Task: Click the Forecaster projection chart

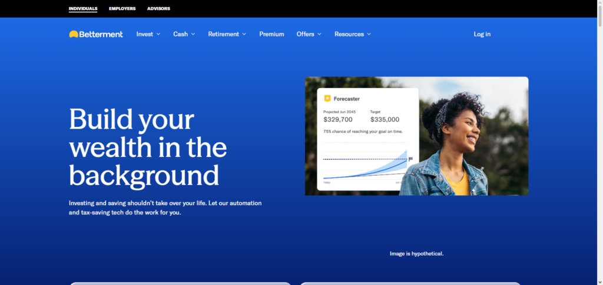Action: (x=367, y=164)
